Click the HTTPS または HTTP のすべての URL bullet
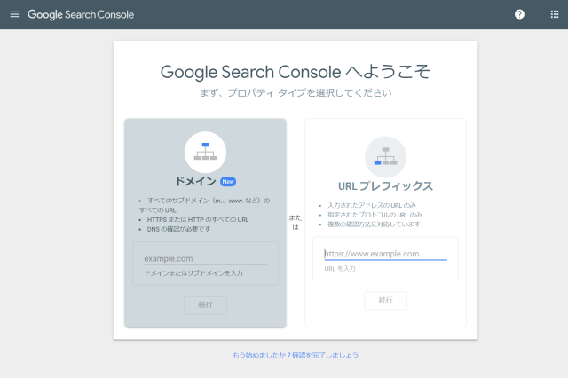 198,220
